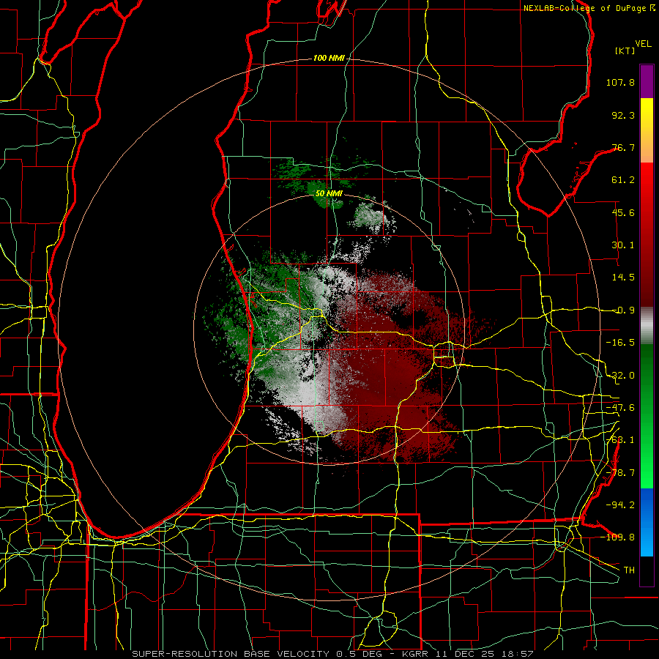Select the -63.1 legend value
The height and width of the screenshot is (659, 659).
620,440
